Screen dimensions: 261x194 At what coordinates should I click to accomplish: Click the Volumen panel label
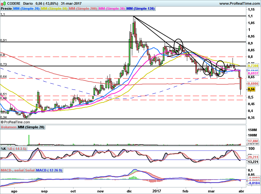(x=8, y=127)
